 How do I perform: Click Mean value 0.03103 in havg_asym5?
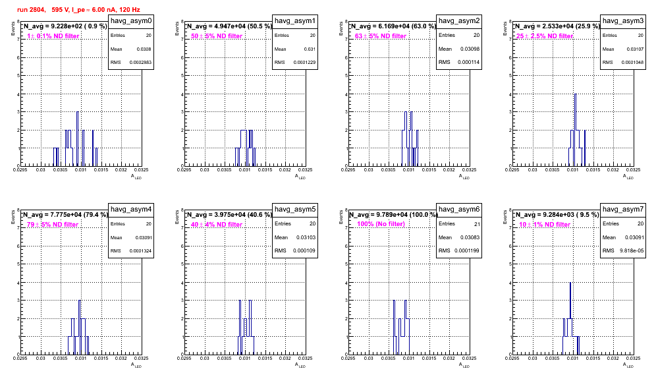click(x=306, y=237)
